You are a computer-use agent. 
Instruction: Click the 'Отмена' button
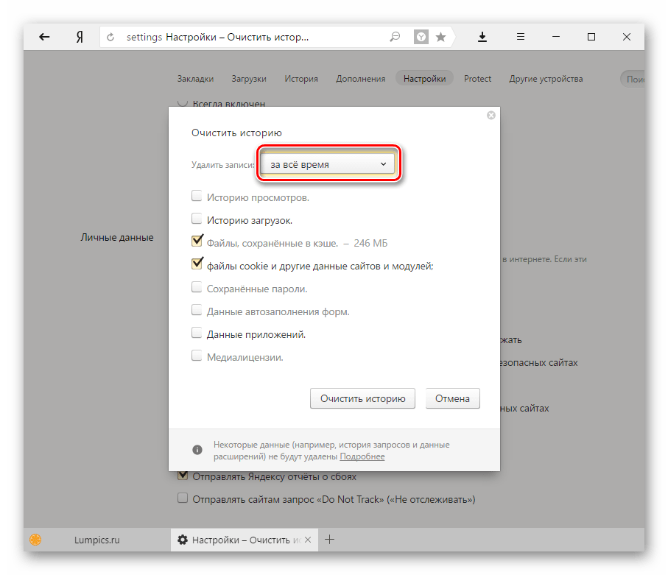coord(452,399)
